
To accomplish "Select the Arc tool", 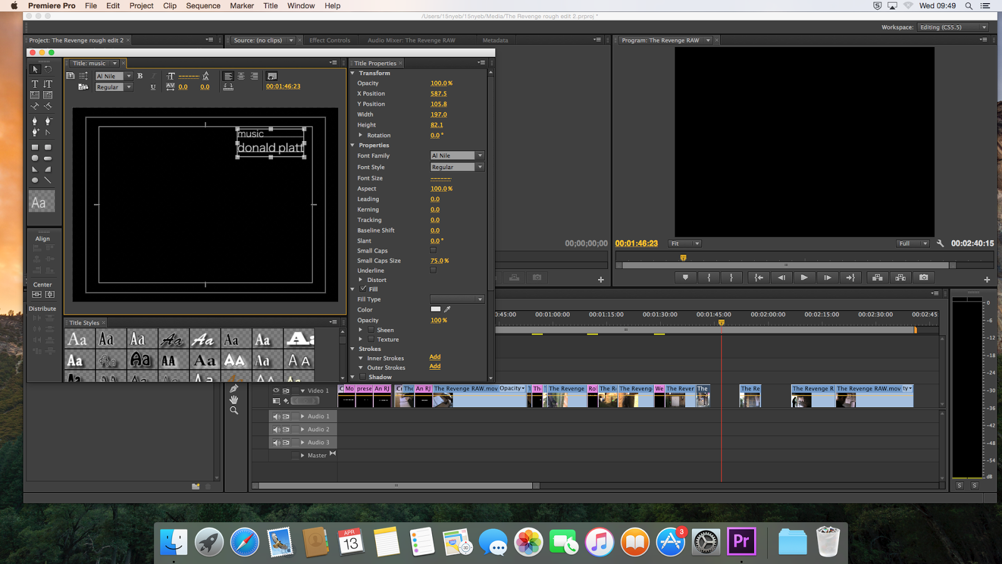I will [48, 169].
